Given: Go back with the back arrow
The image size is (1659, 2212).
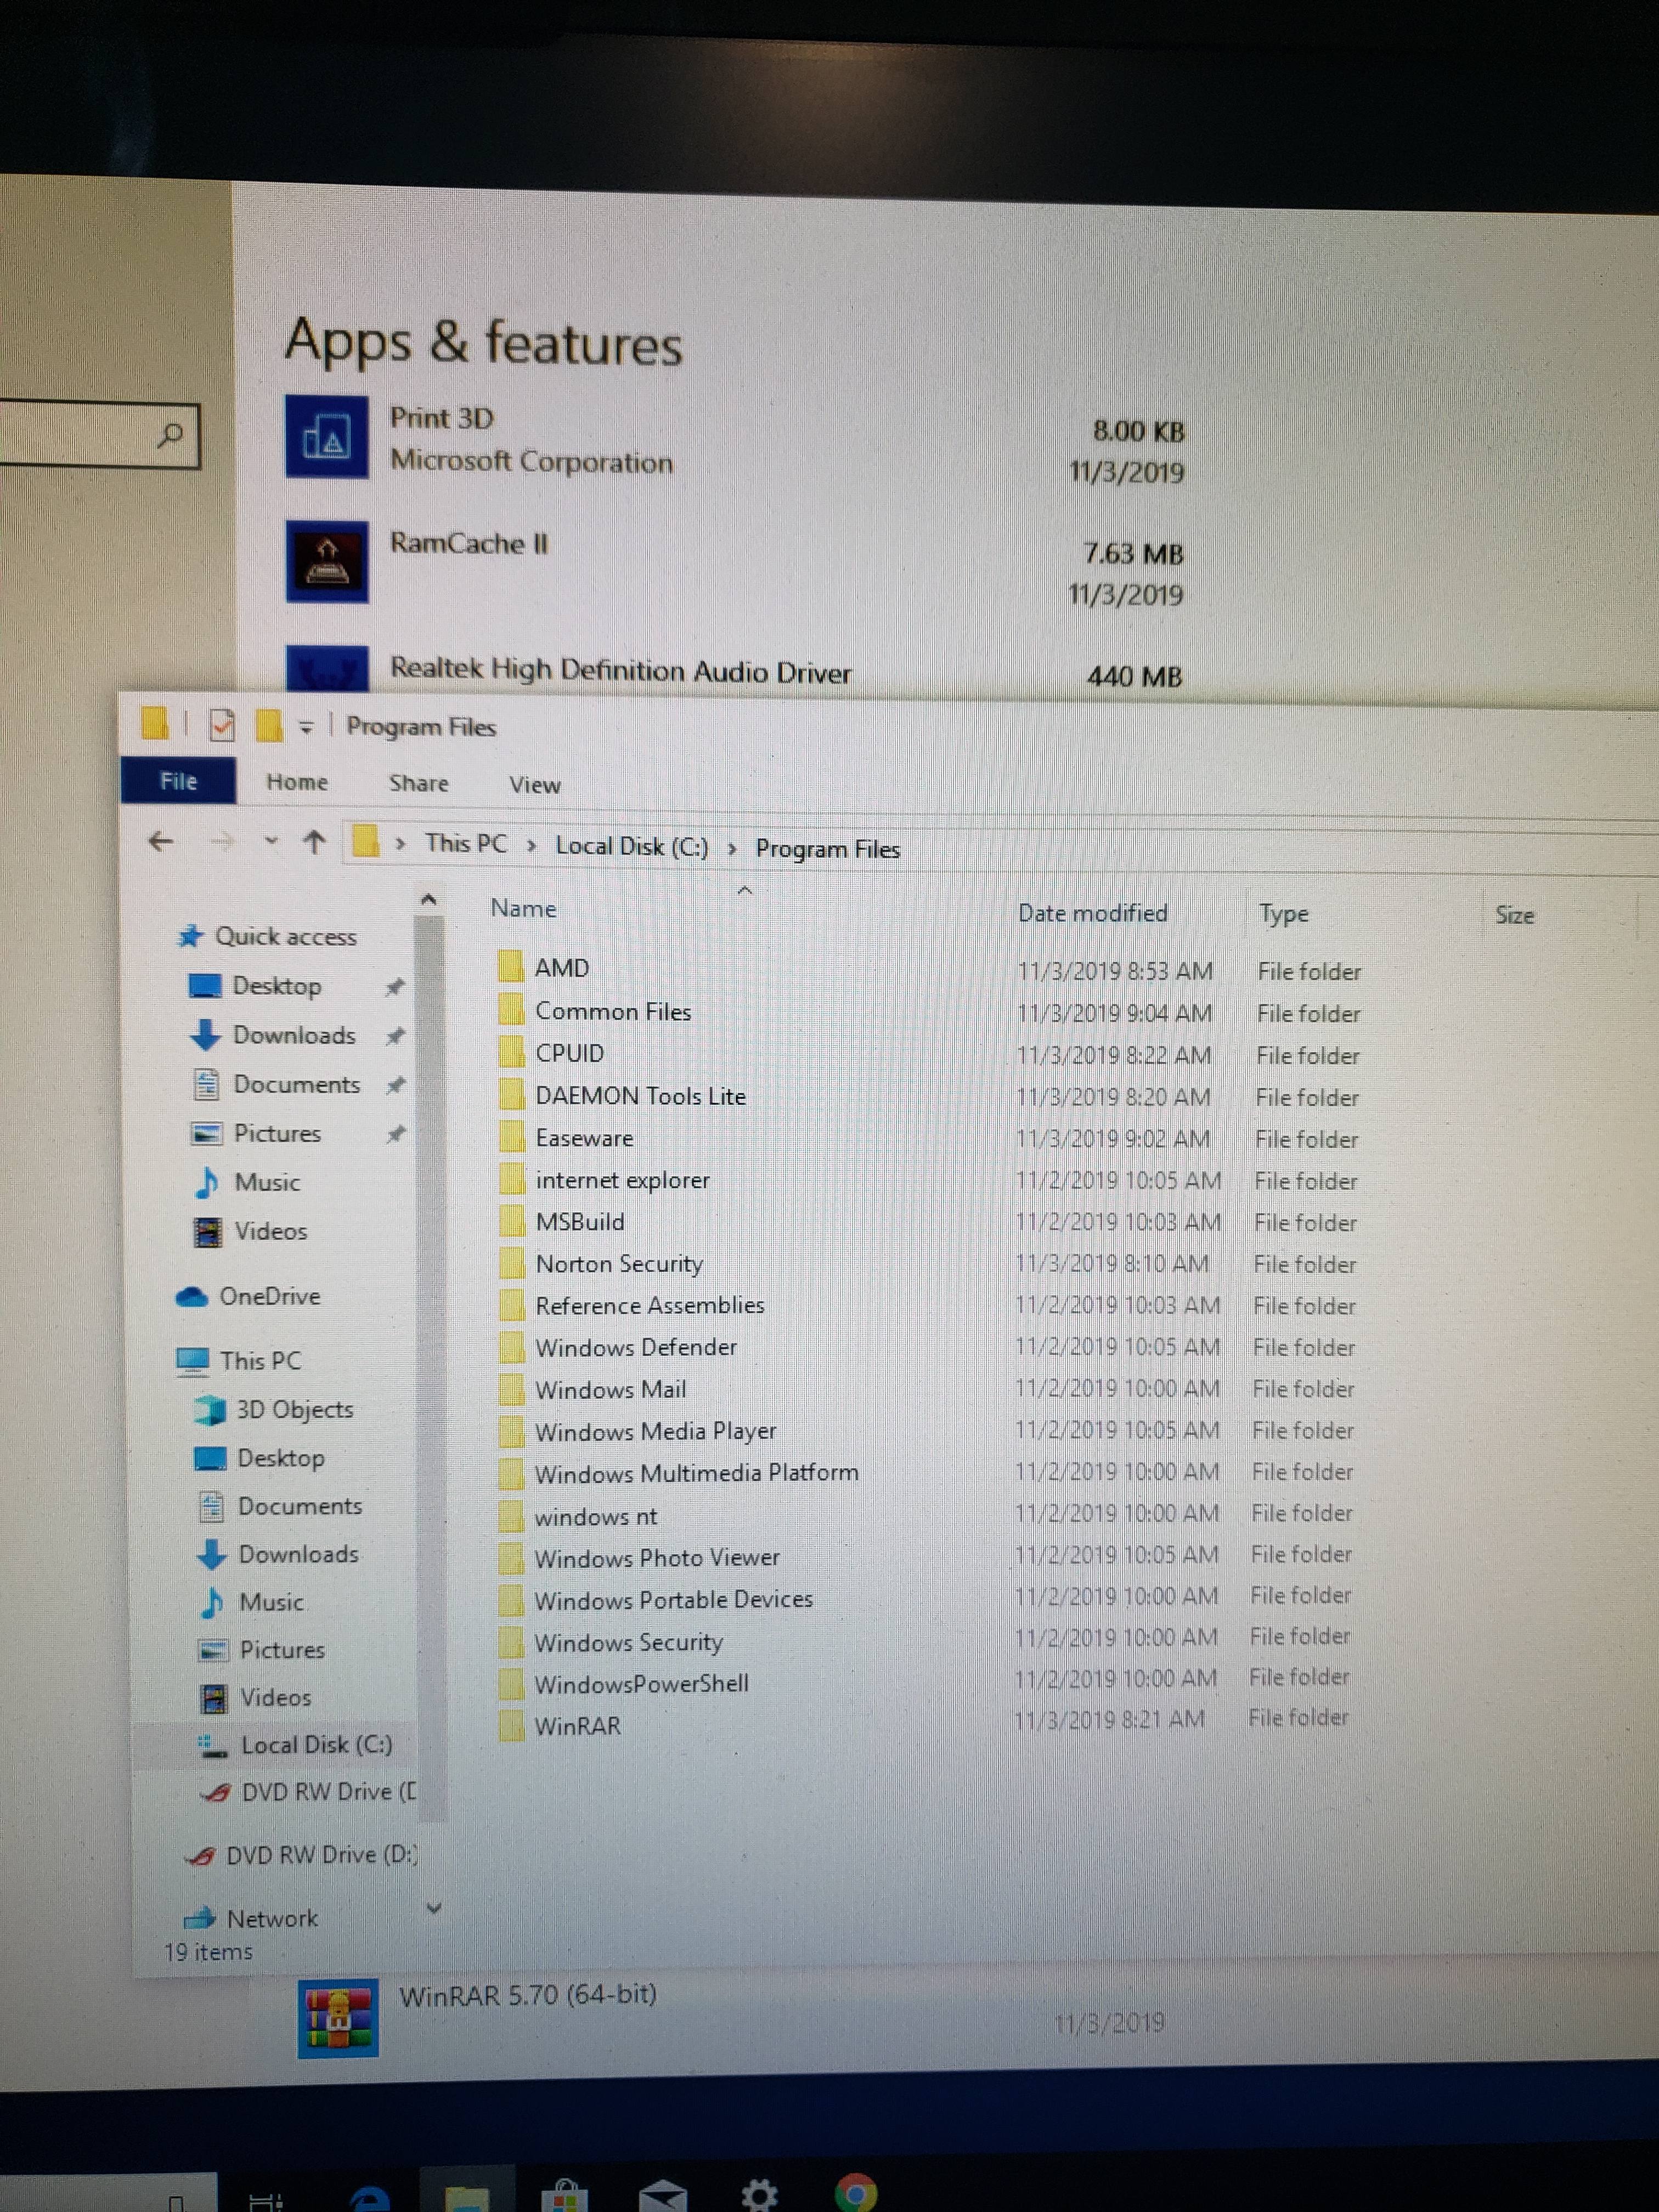Looking at the screenshot, I should coord(160,841).
